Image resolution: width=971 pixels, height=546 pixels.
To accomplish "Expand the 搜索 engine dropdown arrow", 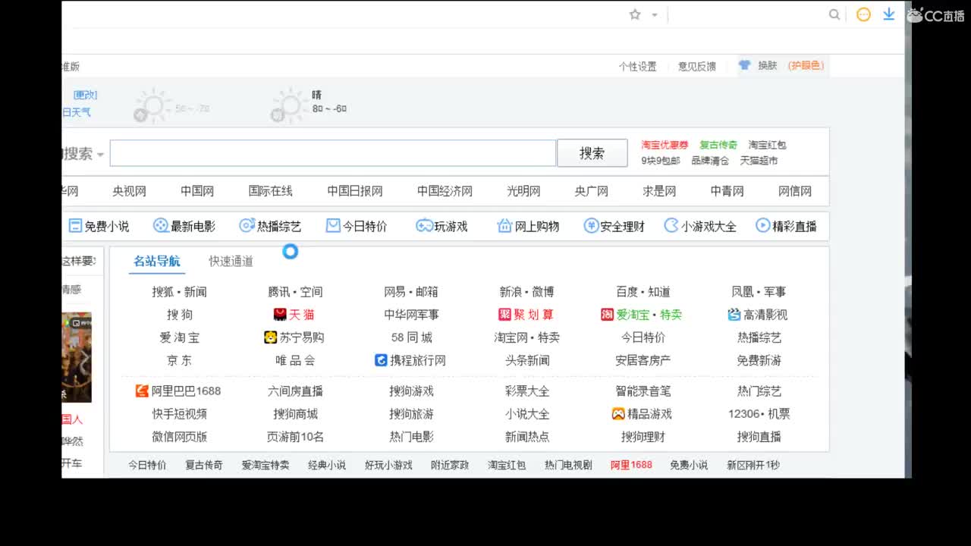I will coord(100,154).
